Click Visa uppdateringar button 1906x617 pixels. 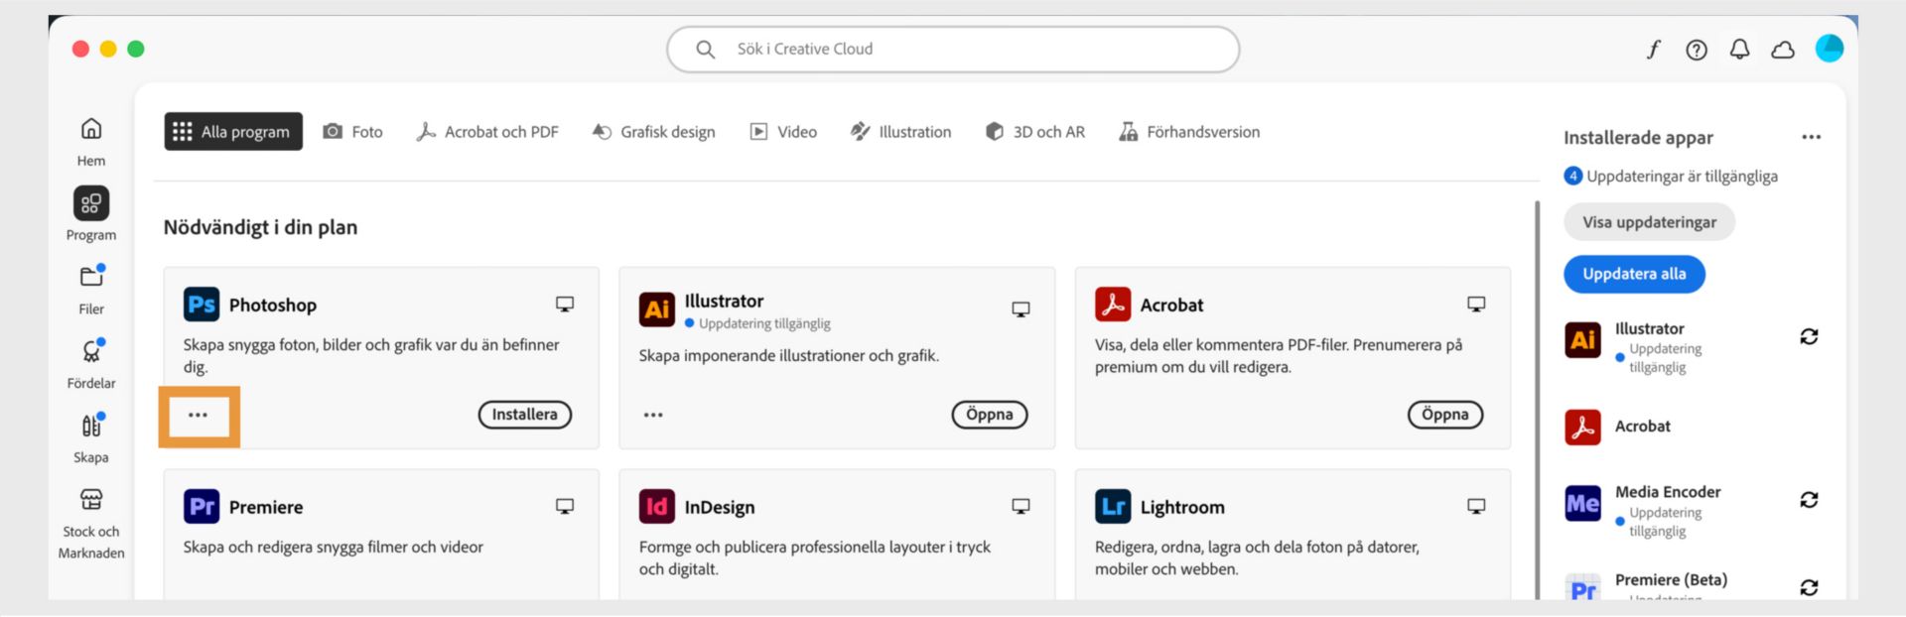1649,222
